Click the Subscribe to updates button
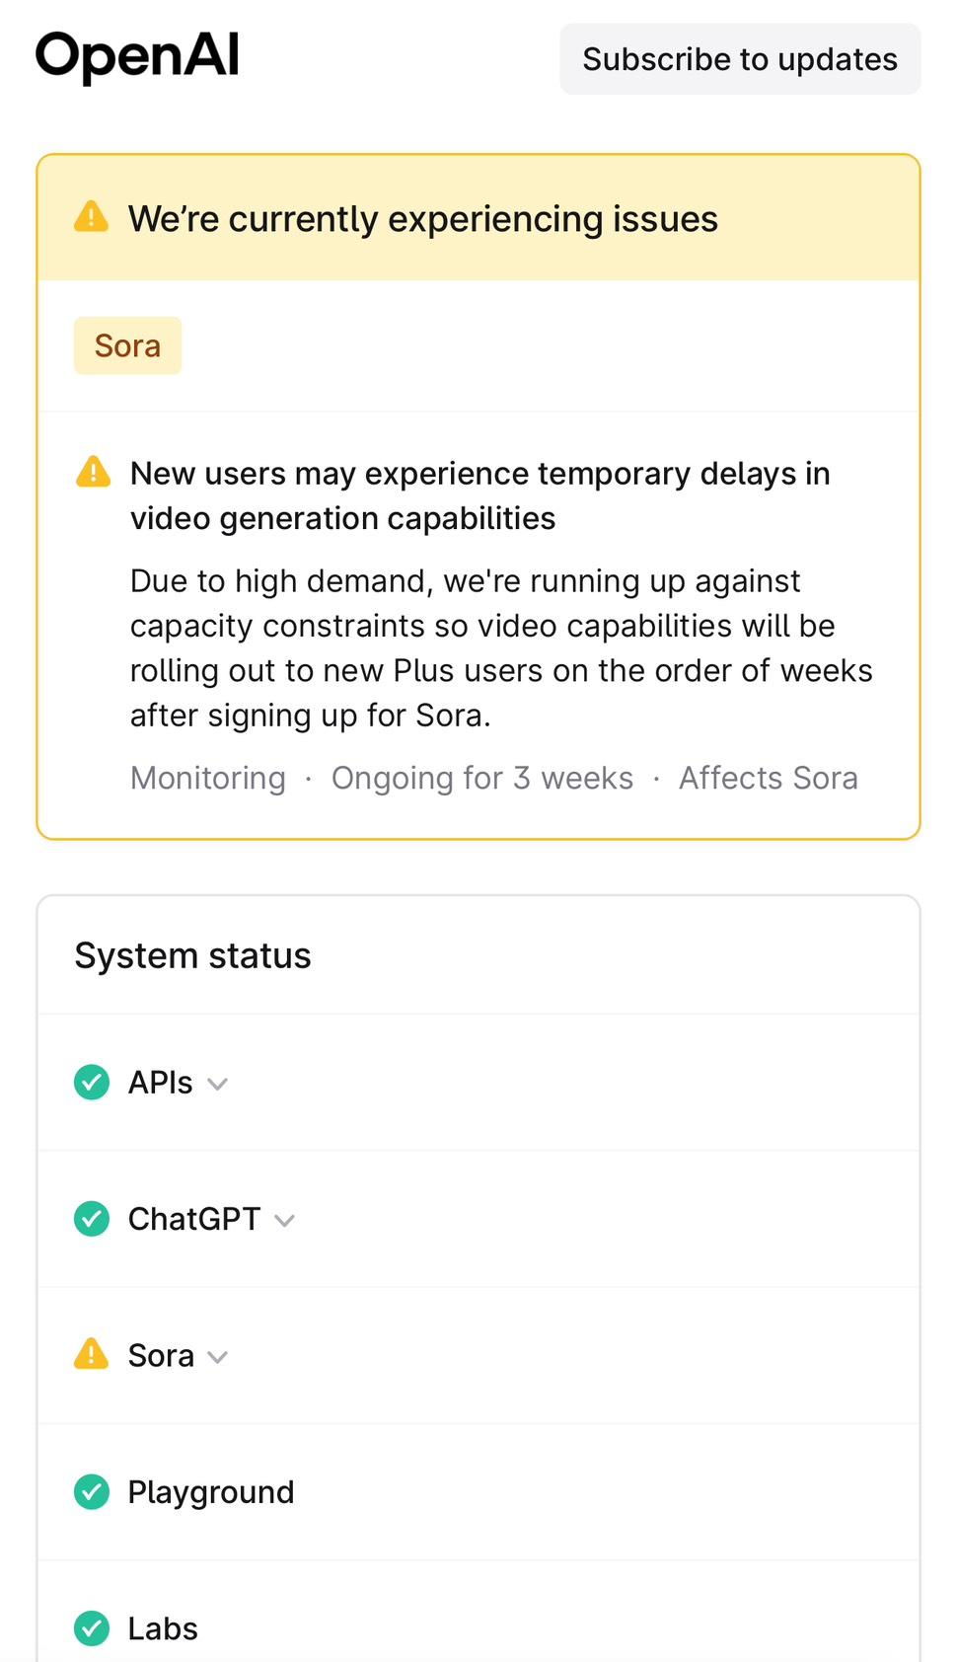Screen dimensions: 957x1662 [x=740, y=59]
